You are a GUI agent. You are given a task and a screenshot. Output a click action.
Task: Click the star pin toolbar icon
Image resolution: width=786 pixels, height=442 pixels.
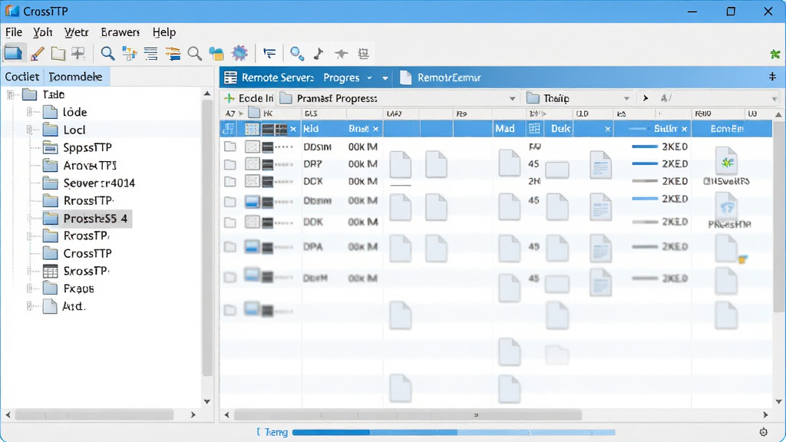(341, 53)
